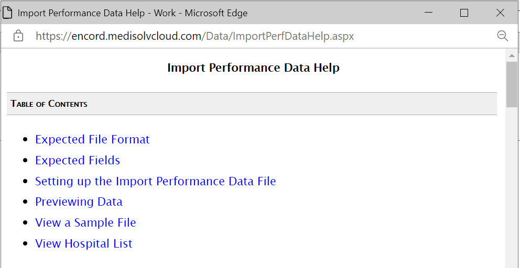
Task: Go to the Previewing Data section
Action: pos(79,202)
